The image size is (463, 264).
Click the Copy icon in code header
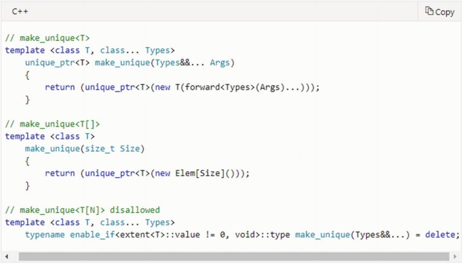click(x=429, y=11)
